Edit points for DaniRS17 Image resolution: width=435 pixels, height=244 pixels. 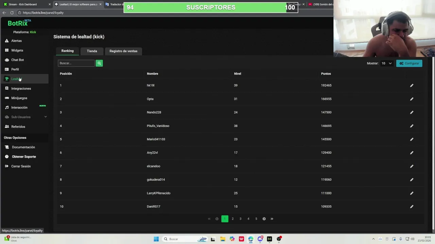pos(412,206)
